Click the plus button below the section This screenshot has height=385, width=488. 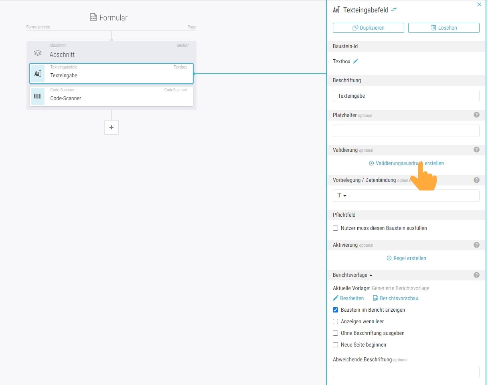(111, 127)
